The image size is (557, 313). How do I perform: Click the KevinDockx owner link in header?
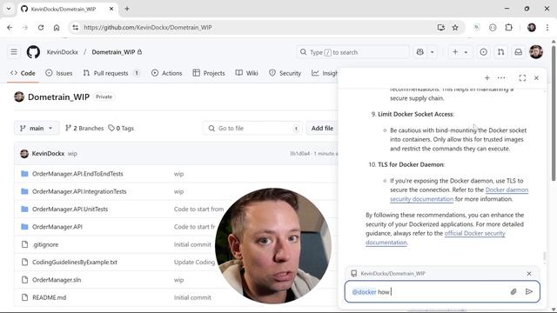[x=62, y=52]
